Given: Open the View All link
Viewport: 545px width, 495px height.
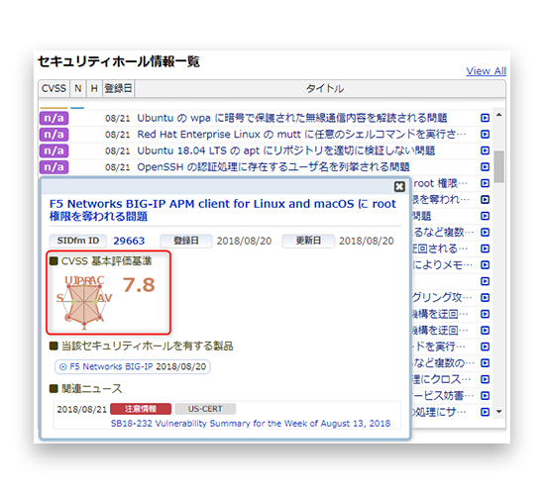Looking at the screenshot, I should (486, 71).
